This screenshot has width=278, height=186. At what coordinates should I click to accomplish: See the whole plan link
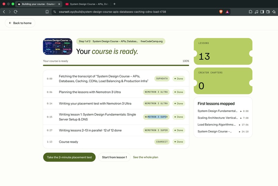pos(146,157)
